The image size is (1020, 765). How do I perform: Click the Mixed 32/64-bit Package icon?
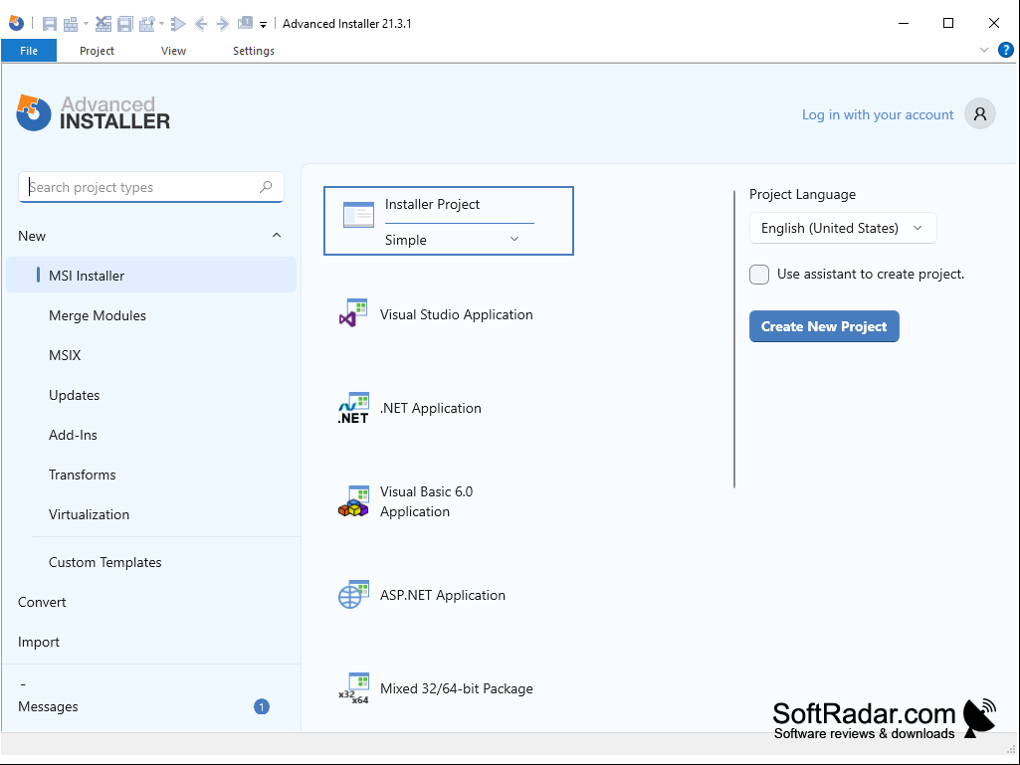[354, 688]
